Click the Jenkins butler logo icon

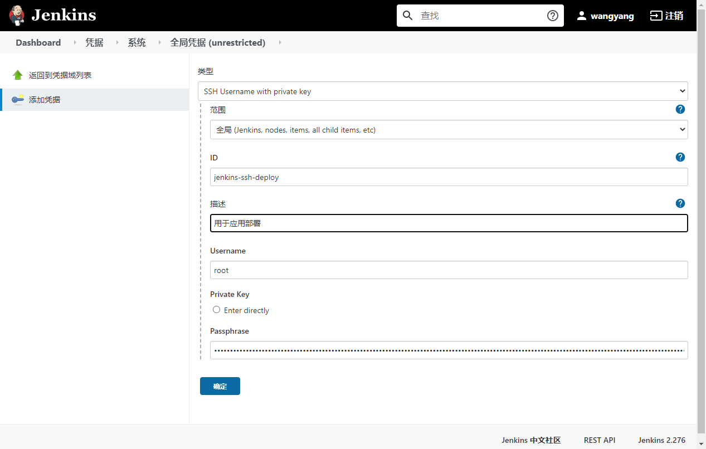17,15
